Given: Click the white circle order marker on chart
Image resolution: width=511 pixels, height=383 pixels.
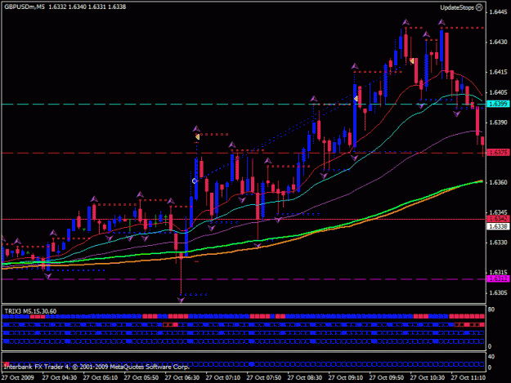Looking at the screenshot, I should (x=195, y=181).
